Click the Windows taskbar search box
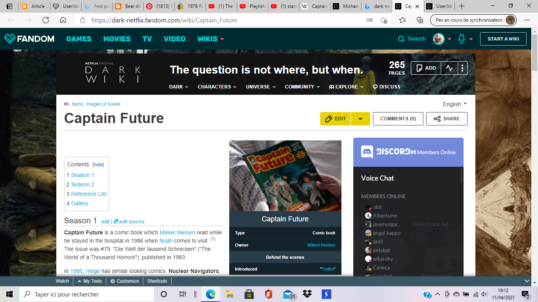The width and height of the screenshot is (538, 302). click(x=86, y=294)
